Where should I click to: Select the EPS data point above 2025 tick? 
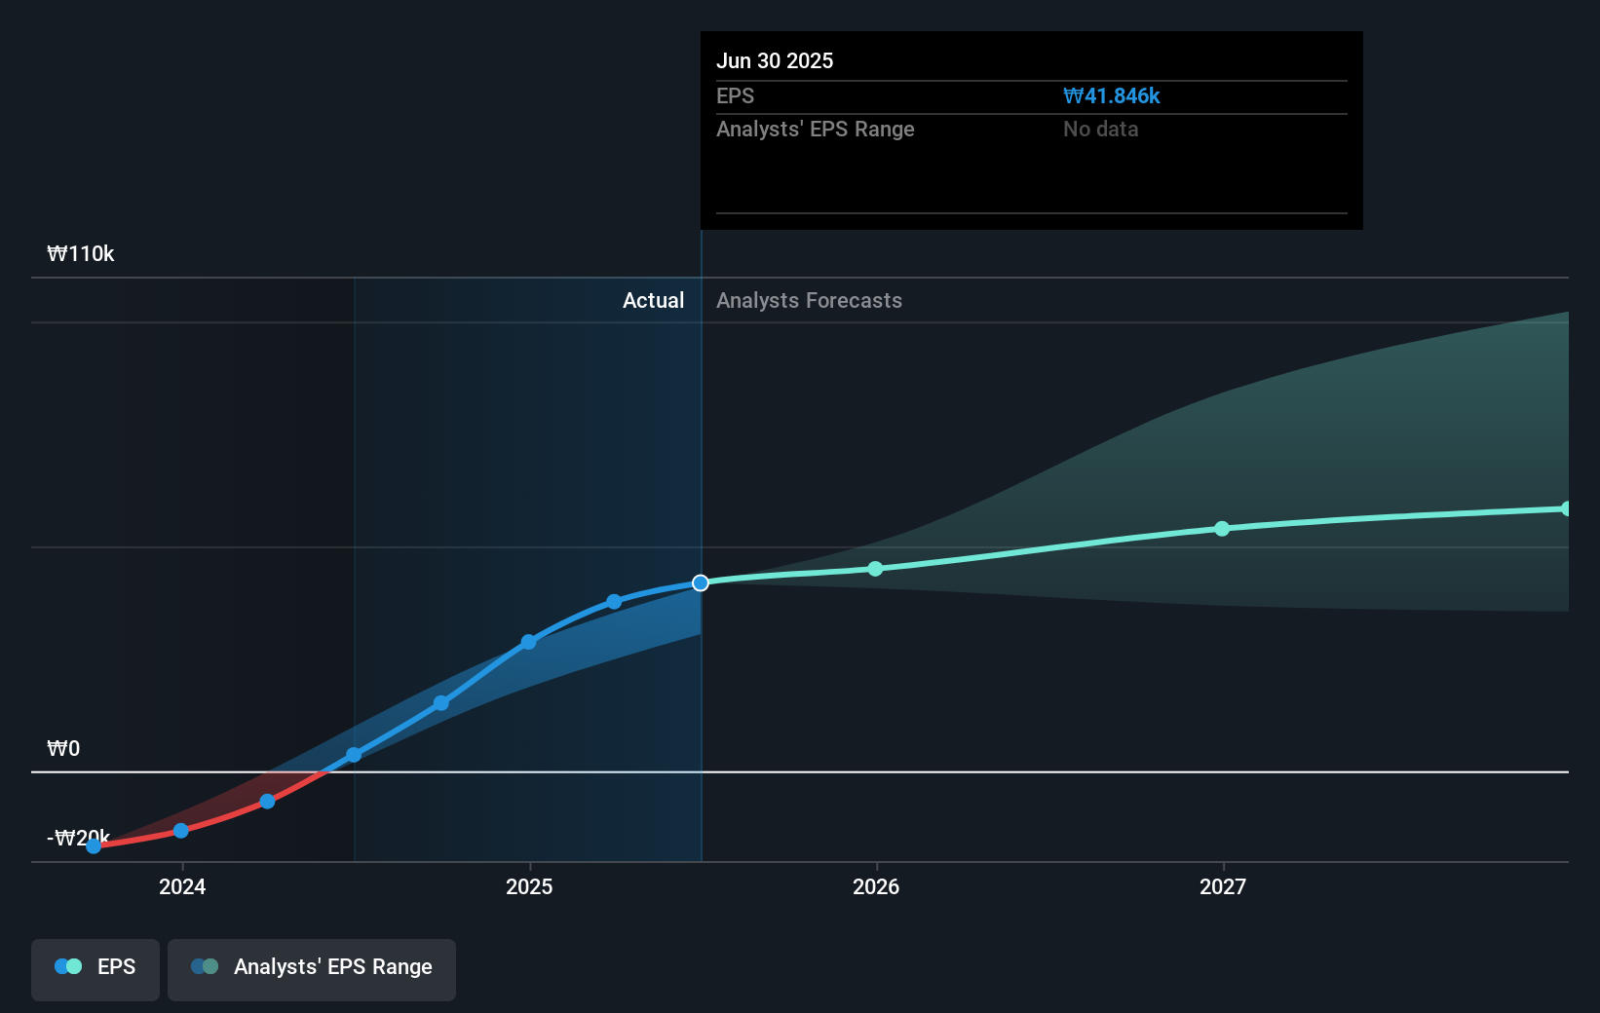(x=528, y=642)
